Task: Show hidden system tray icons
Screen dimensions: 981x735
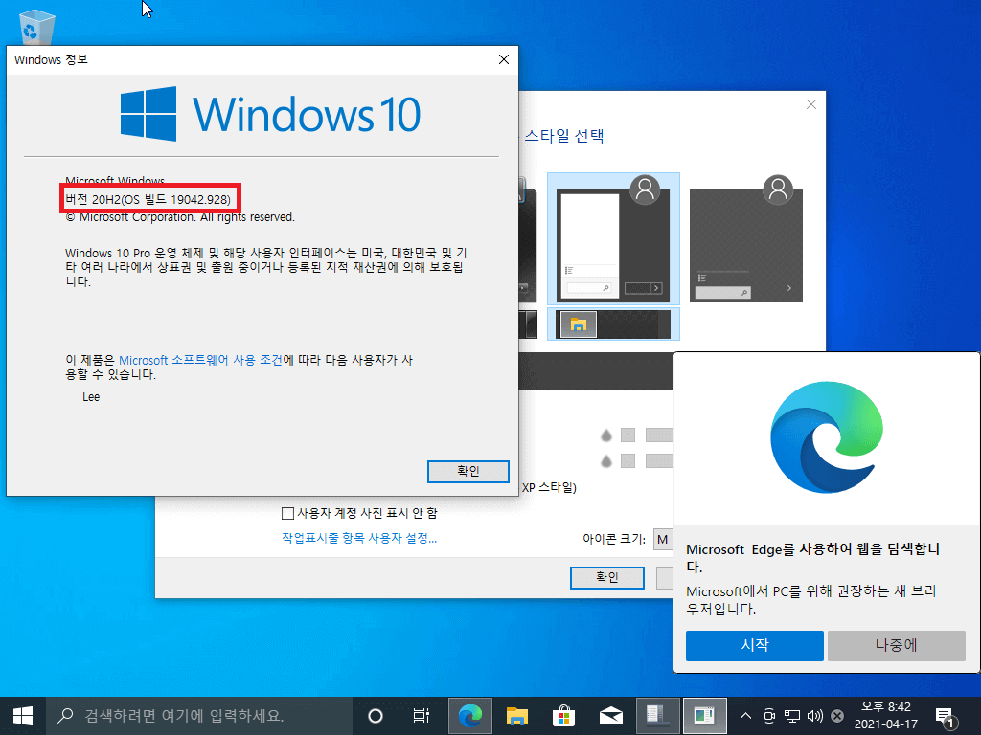Action: (745, 716)
